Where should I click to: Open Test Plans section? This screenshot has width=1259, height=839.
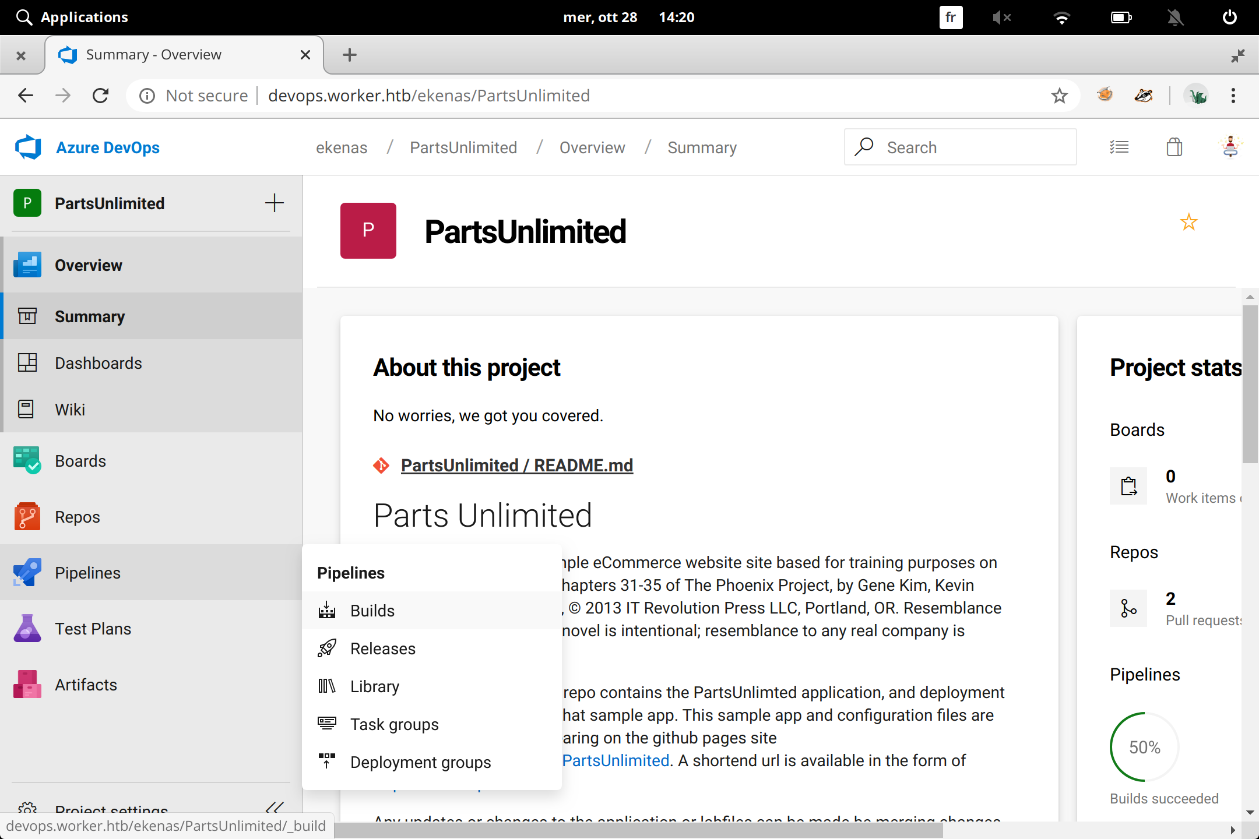[93, 629]
